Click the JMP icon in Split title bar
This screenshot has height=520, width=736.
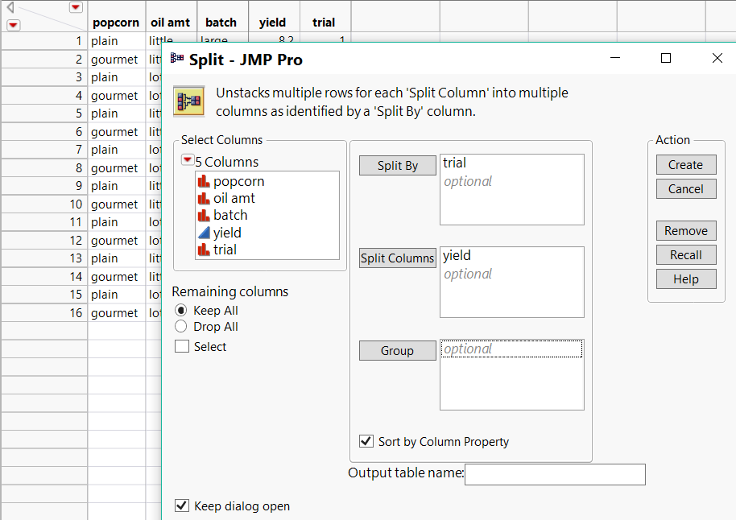point(177,59)
